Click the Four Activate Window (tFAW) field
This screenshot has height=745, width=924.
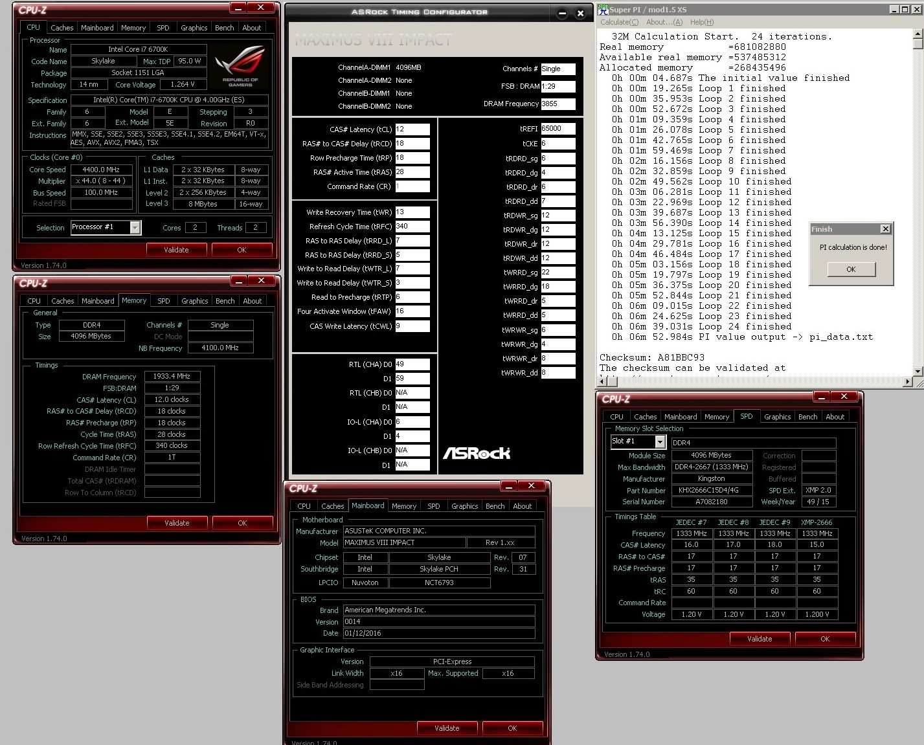pos(412,311)
